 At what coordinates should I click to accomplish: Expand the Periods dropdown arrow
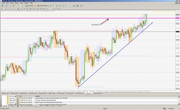(79, 6)
